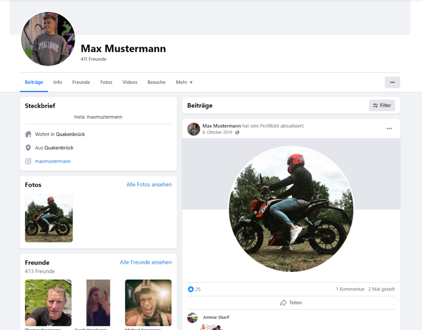This screenshot has height=330, width=422.
Task: Open Alle Freunde ansehen link
Action: (x=145, y=262)
